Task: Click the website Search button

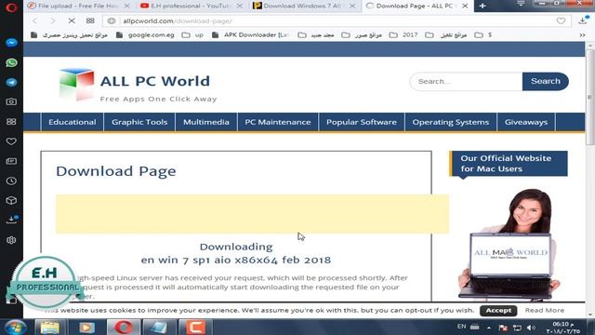Action: point(546,81)
